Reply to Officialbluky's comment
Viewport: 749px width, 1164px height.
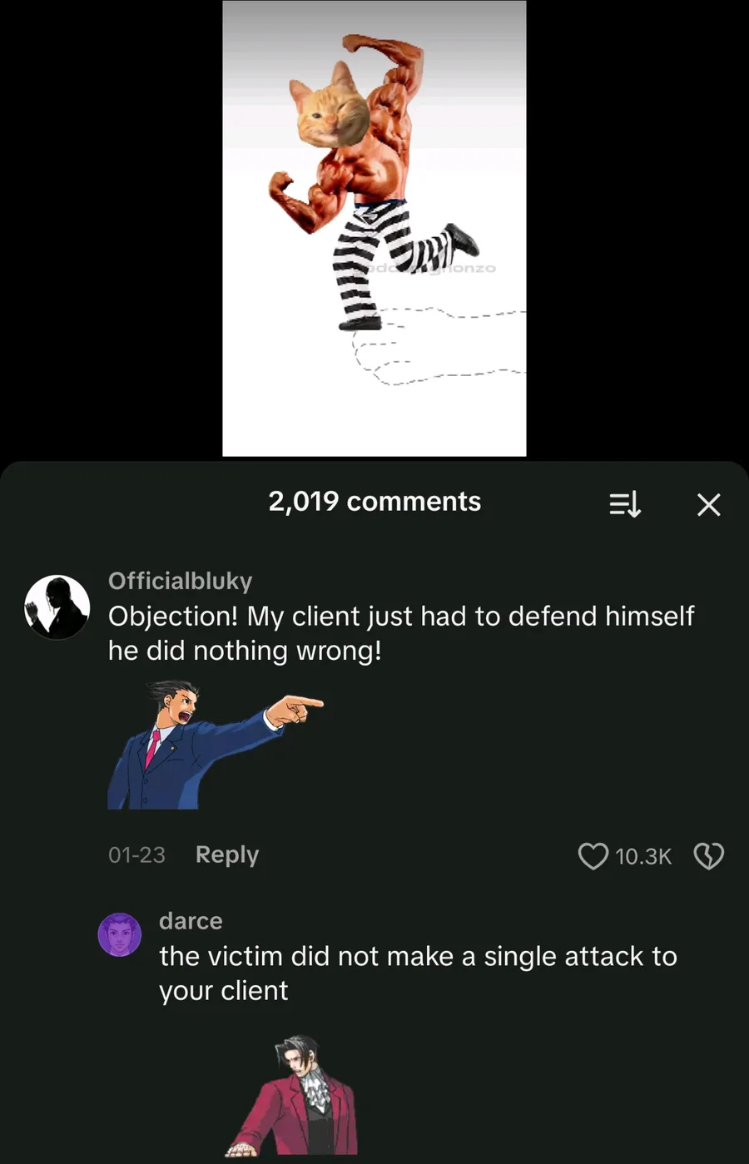(x=226, y=854)
